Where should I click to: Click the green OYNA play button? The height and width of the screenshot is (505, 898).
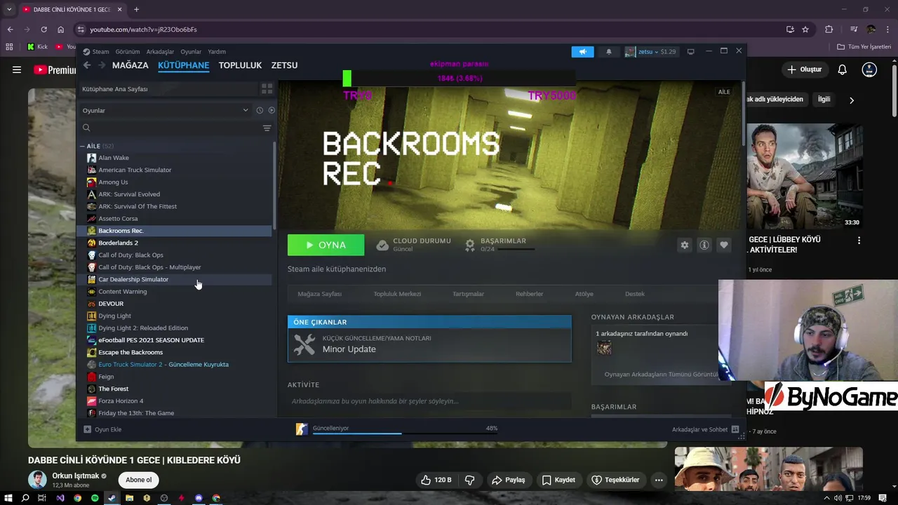[326, 245]
